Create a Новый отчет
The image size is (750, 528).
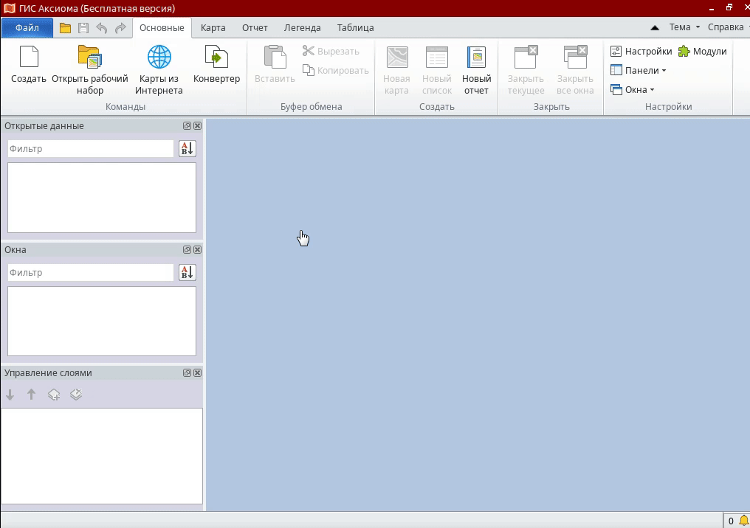[x=476, y=69]
